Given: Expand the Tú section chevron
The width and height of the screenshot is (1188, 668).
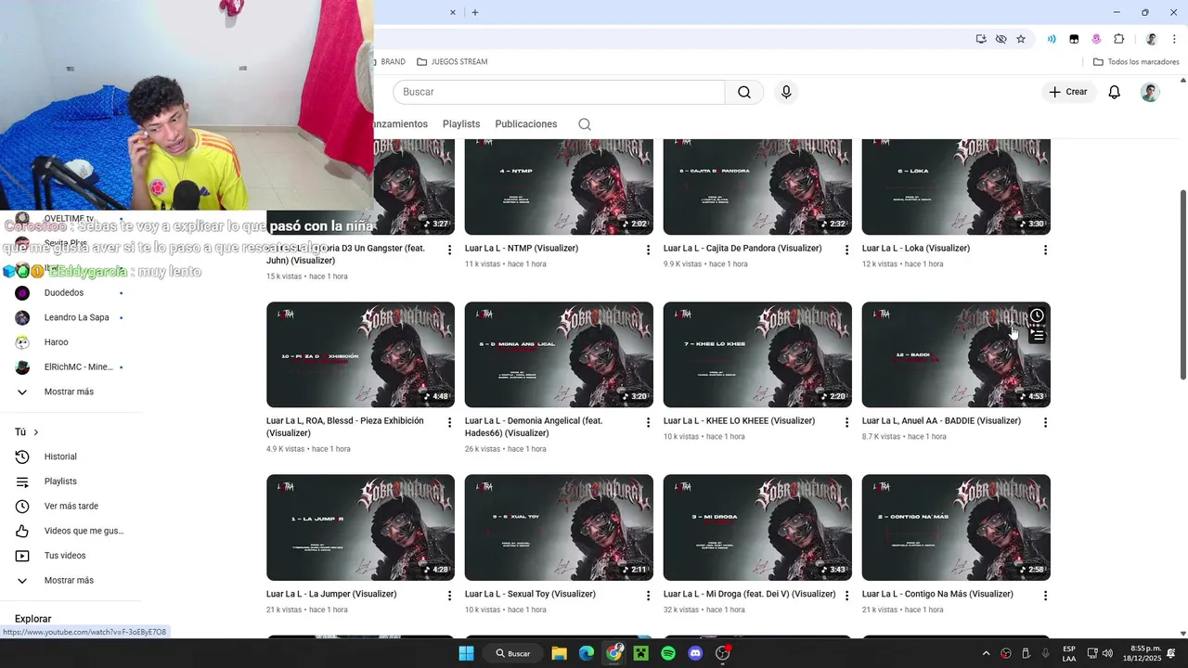Looking at the screenshot, I should click(36, 432).
